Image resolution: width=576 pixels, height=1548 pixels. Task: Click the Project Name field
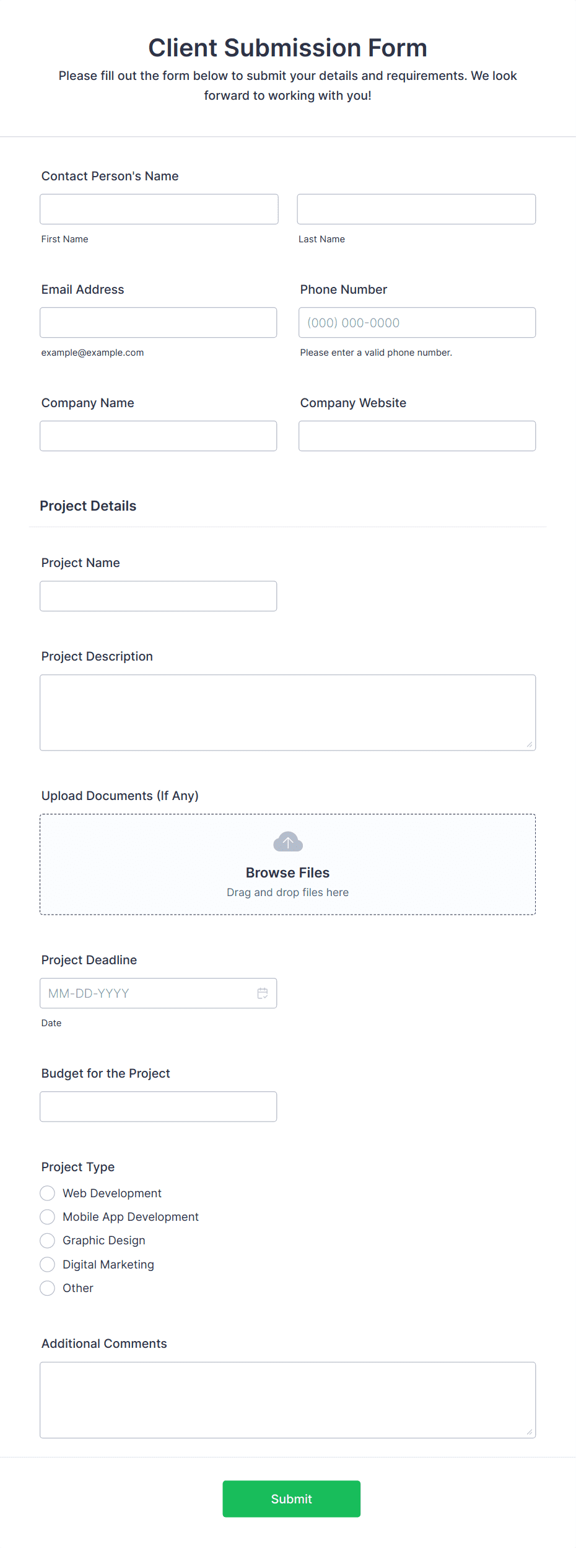click(x=159, y=596)
